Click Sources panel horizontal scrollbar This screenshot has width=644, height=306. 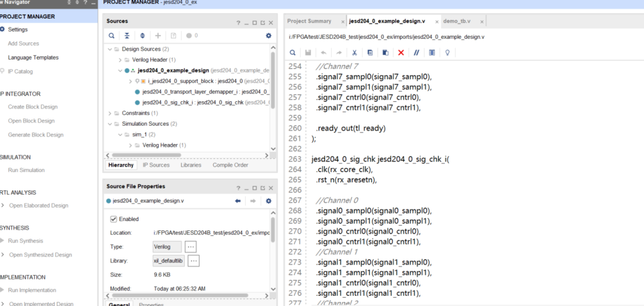point(146,155)
